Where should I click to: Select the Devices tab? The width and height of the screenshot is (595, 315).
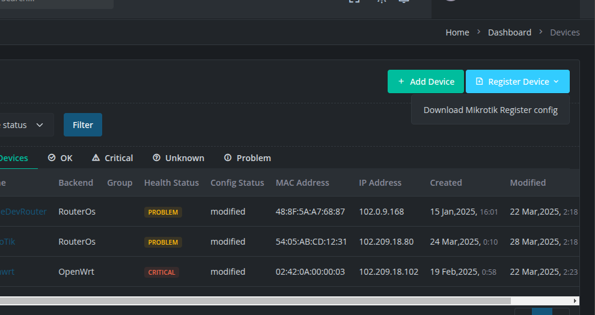pos(14,158)
